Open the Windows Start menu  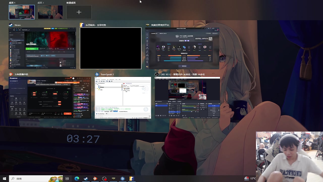pos(5,178)
